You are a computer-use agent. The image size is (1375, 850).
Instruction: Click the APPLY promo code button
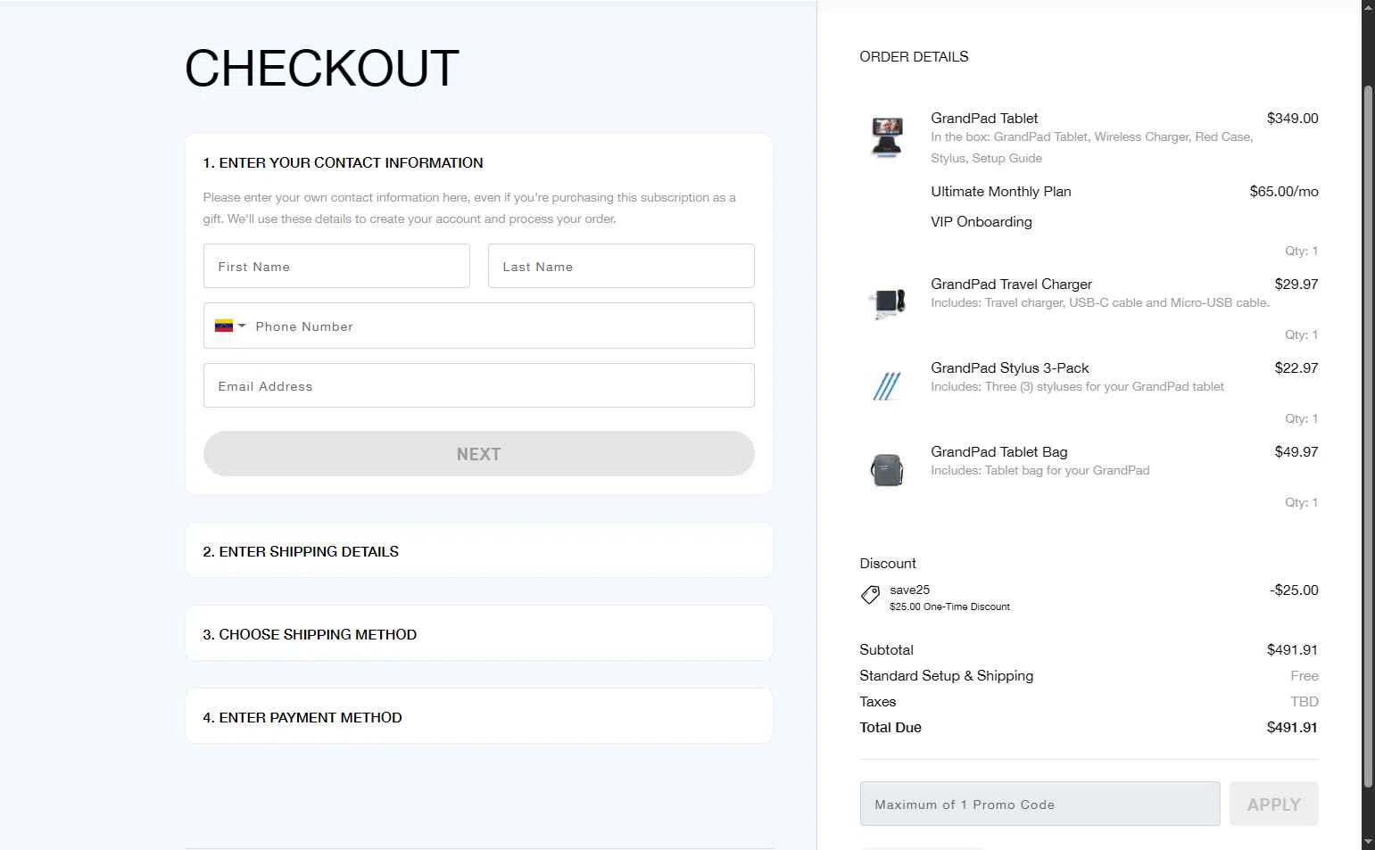click(1273, 804)
